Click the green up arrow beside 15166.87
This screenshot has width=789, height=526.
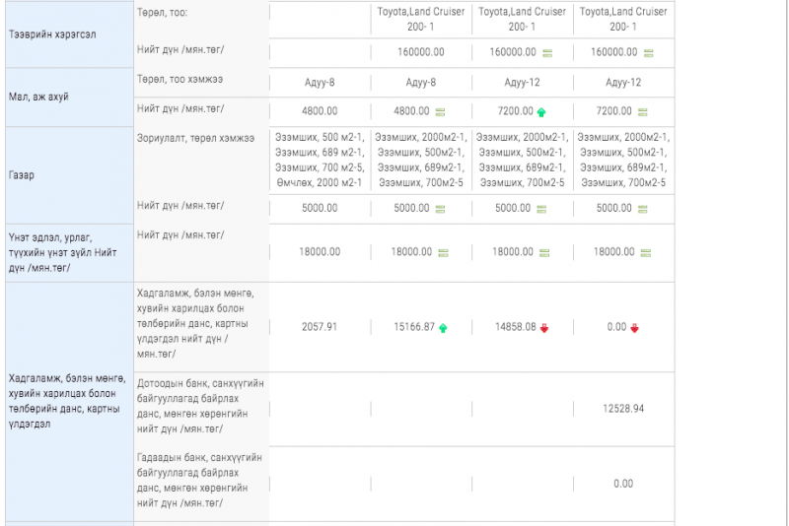[443, 328]
